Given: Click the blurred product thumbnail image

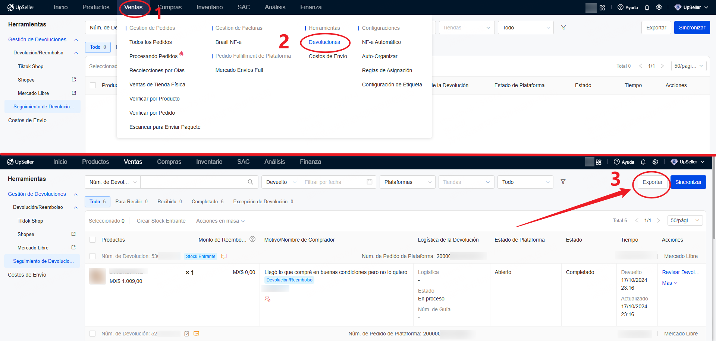Looking at the screenshot, I should [x=97, y=276].
